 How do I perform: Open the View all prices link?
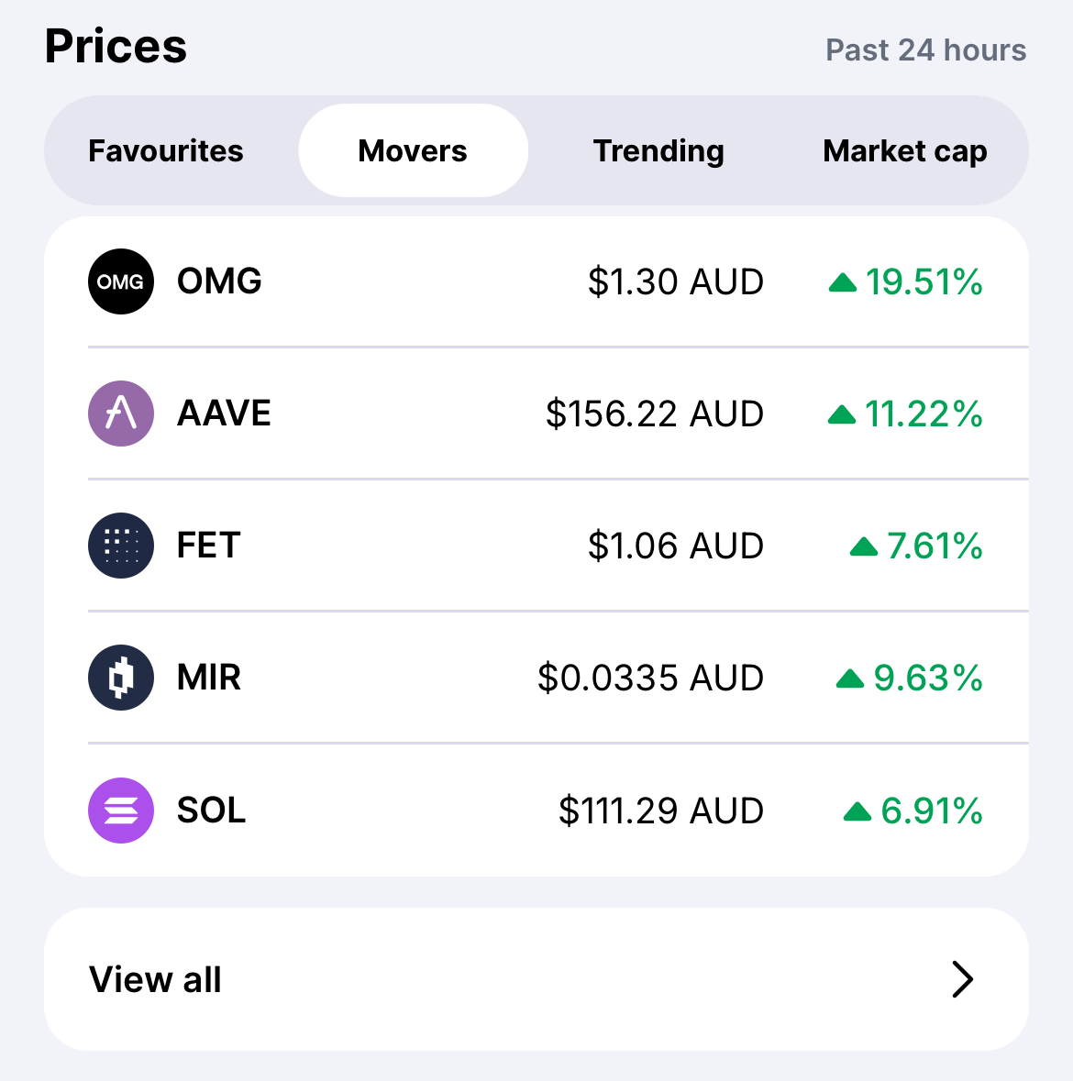coord(536,979)
